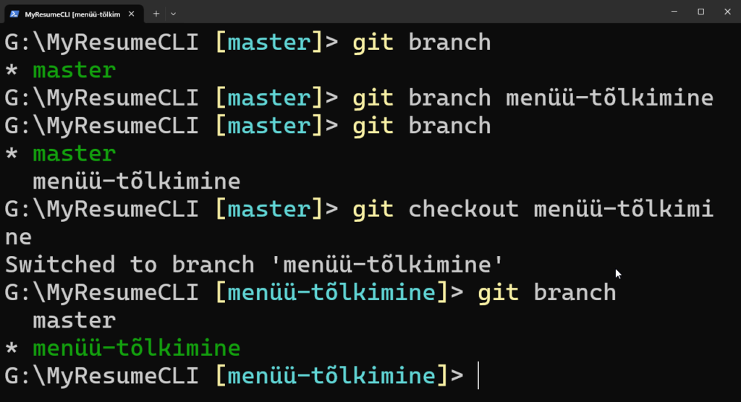Click the 'git checkout' command text
This screenshot has width=741, height=402.
click(x=436, y=210)
